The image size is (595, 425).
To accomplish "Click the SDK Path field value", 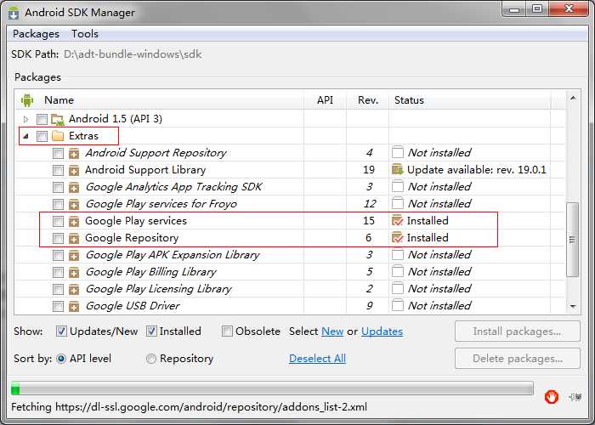I will coord(133,54).
